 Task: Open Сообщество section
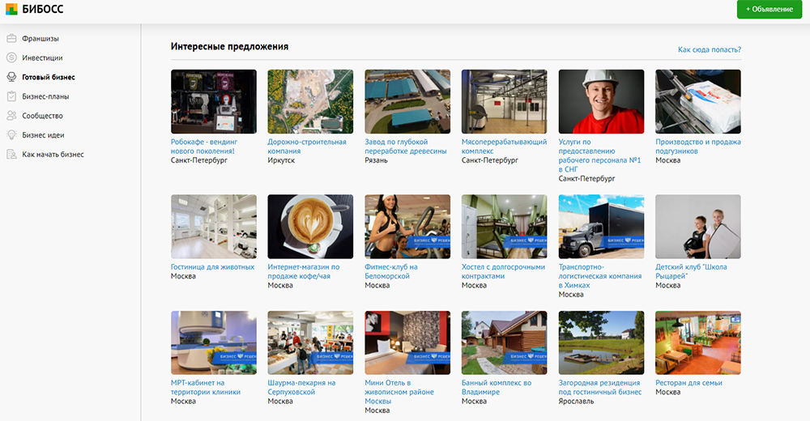click(x=42, y=116)
